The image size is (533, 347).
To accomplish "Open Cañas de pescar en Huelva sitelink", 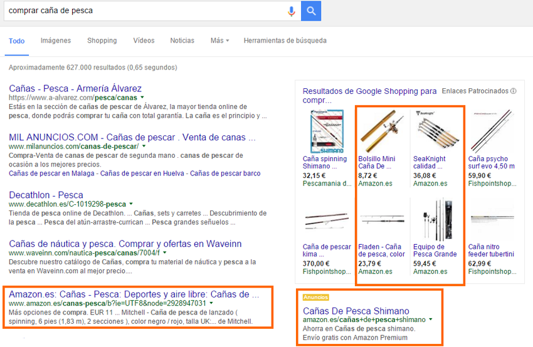I will coord(143,173).
